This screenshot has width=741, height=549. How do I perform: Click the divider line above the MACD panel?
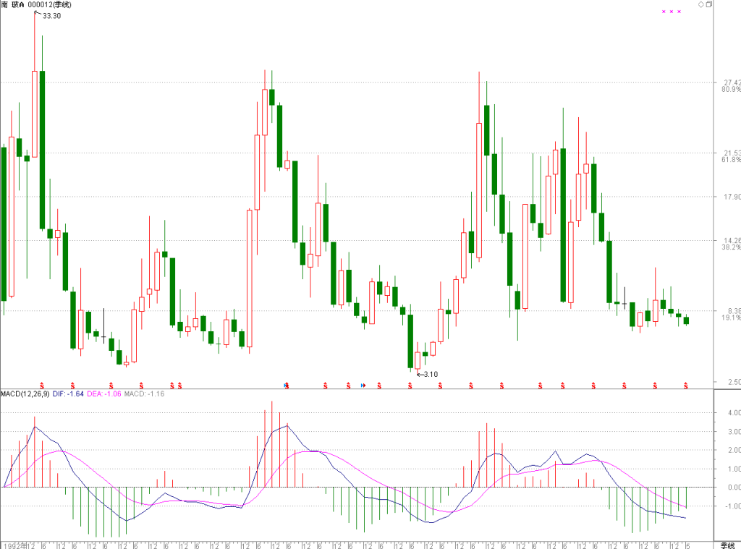pyautogui.click(x=357, y=389)
